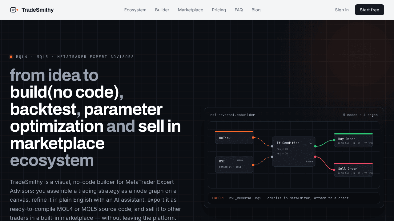Click the orange dot beside MQL4 tagline
394x221 pixels.
click(11, 57)
